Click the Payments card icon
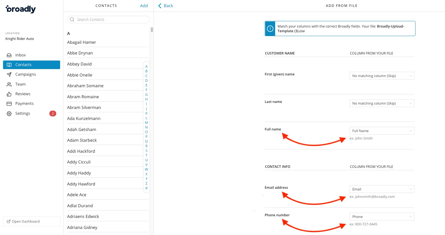Viewport: 445px width, 235px height. (9, 103)
